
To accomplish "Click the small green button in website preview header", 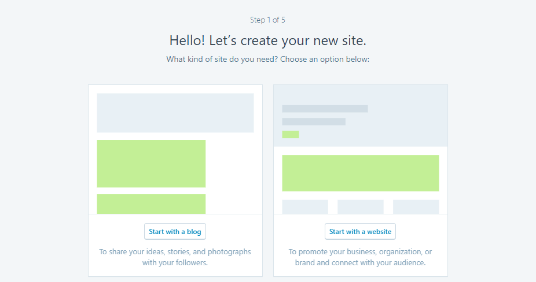I will pos(291,135).
